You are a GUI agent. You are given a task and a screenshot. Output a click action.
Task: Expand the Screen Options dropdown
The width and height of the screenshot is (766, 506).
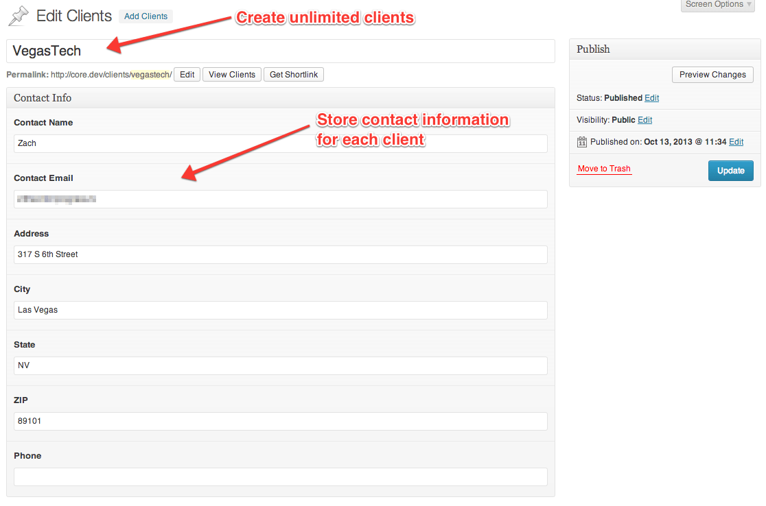tap(718, 5)
